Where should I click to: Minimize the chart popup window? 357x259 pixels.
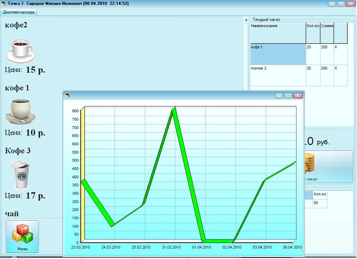coord(279,96)
